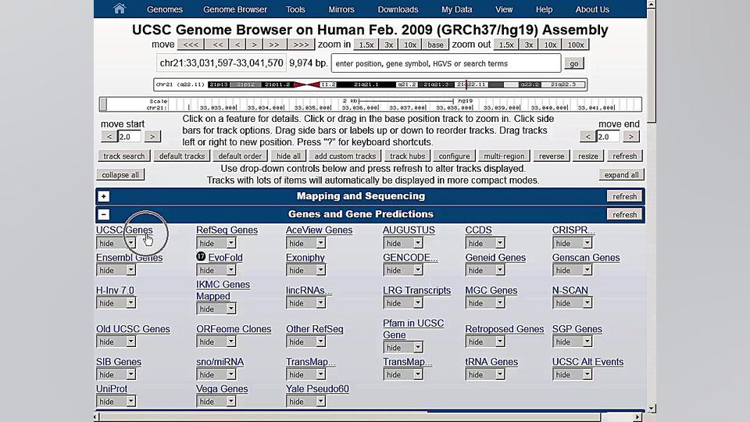The image size is (750, 422).
Task: Click the move start left arrow button
Action: (109, 137)
